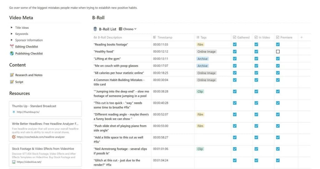The width and height of the screenshot is (320, 169).
Task: Click the globe icon beside Publishing Checklist
Action: [x=12, y=53]
